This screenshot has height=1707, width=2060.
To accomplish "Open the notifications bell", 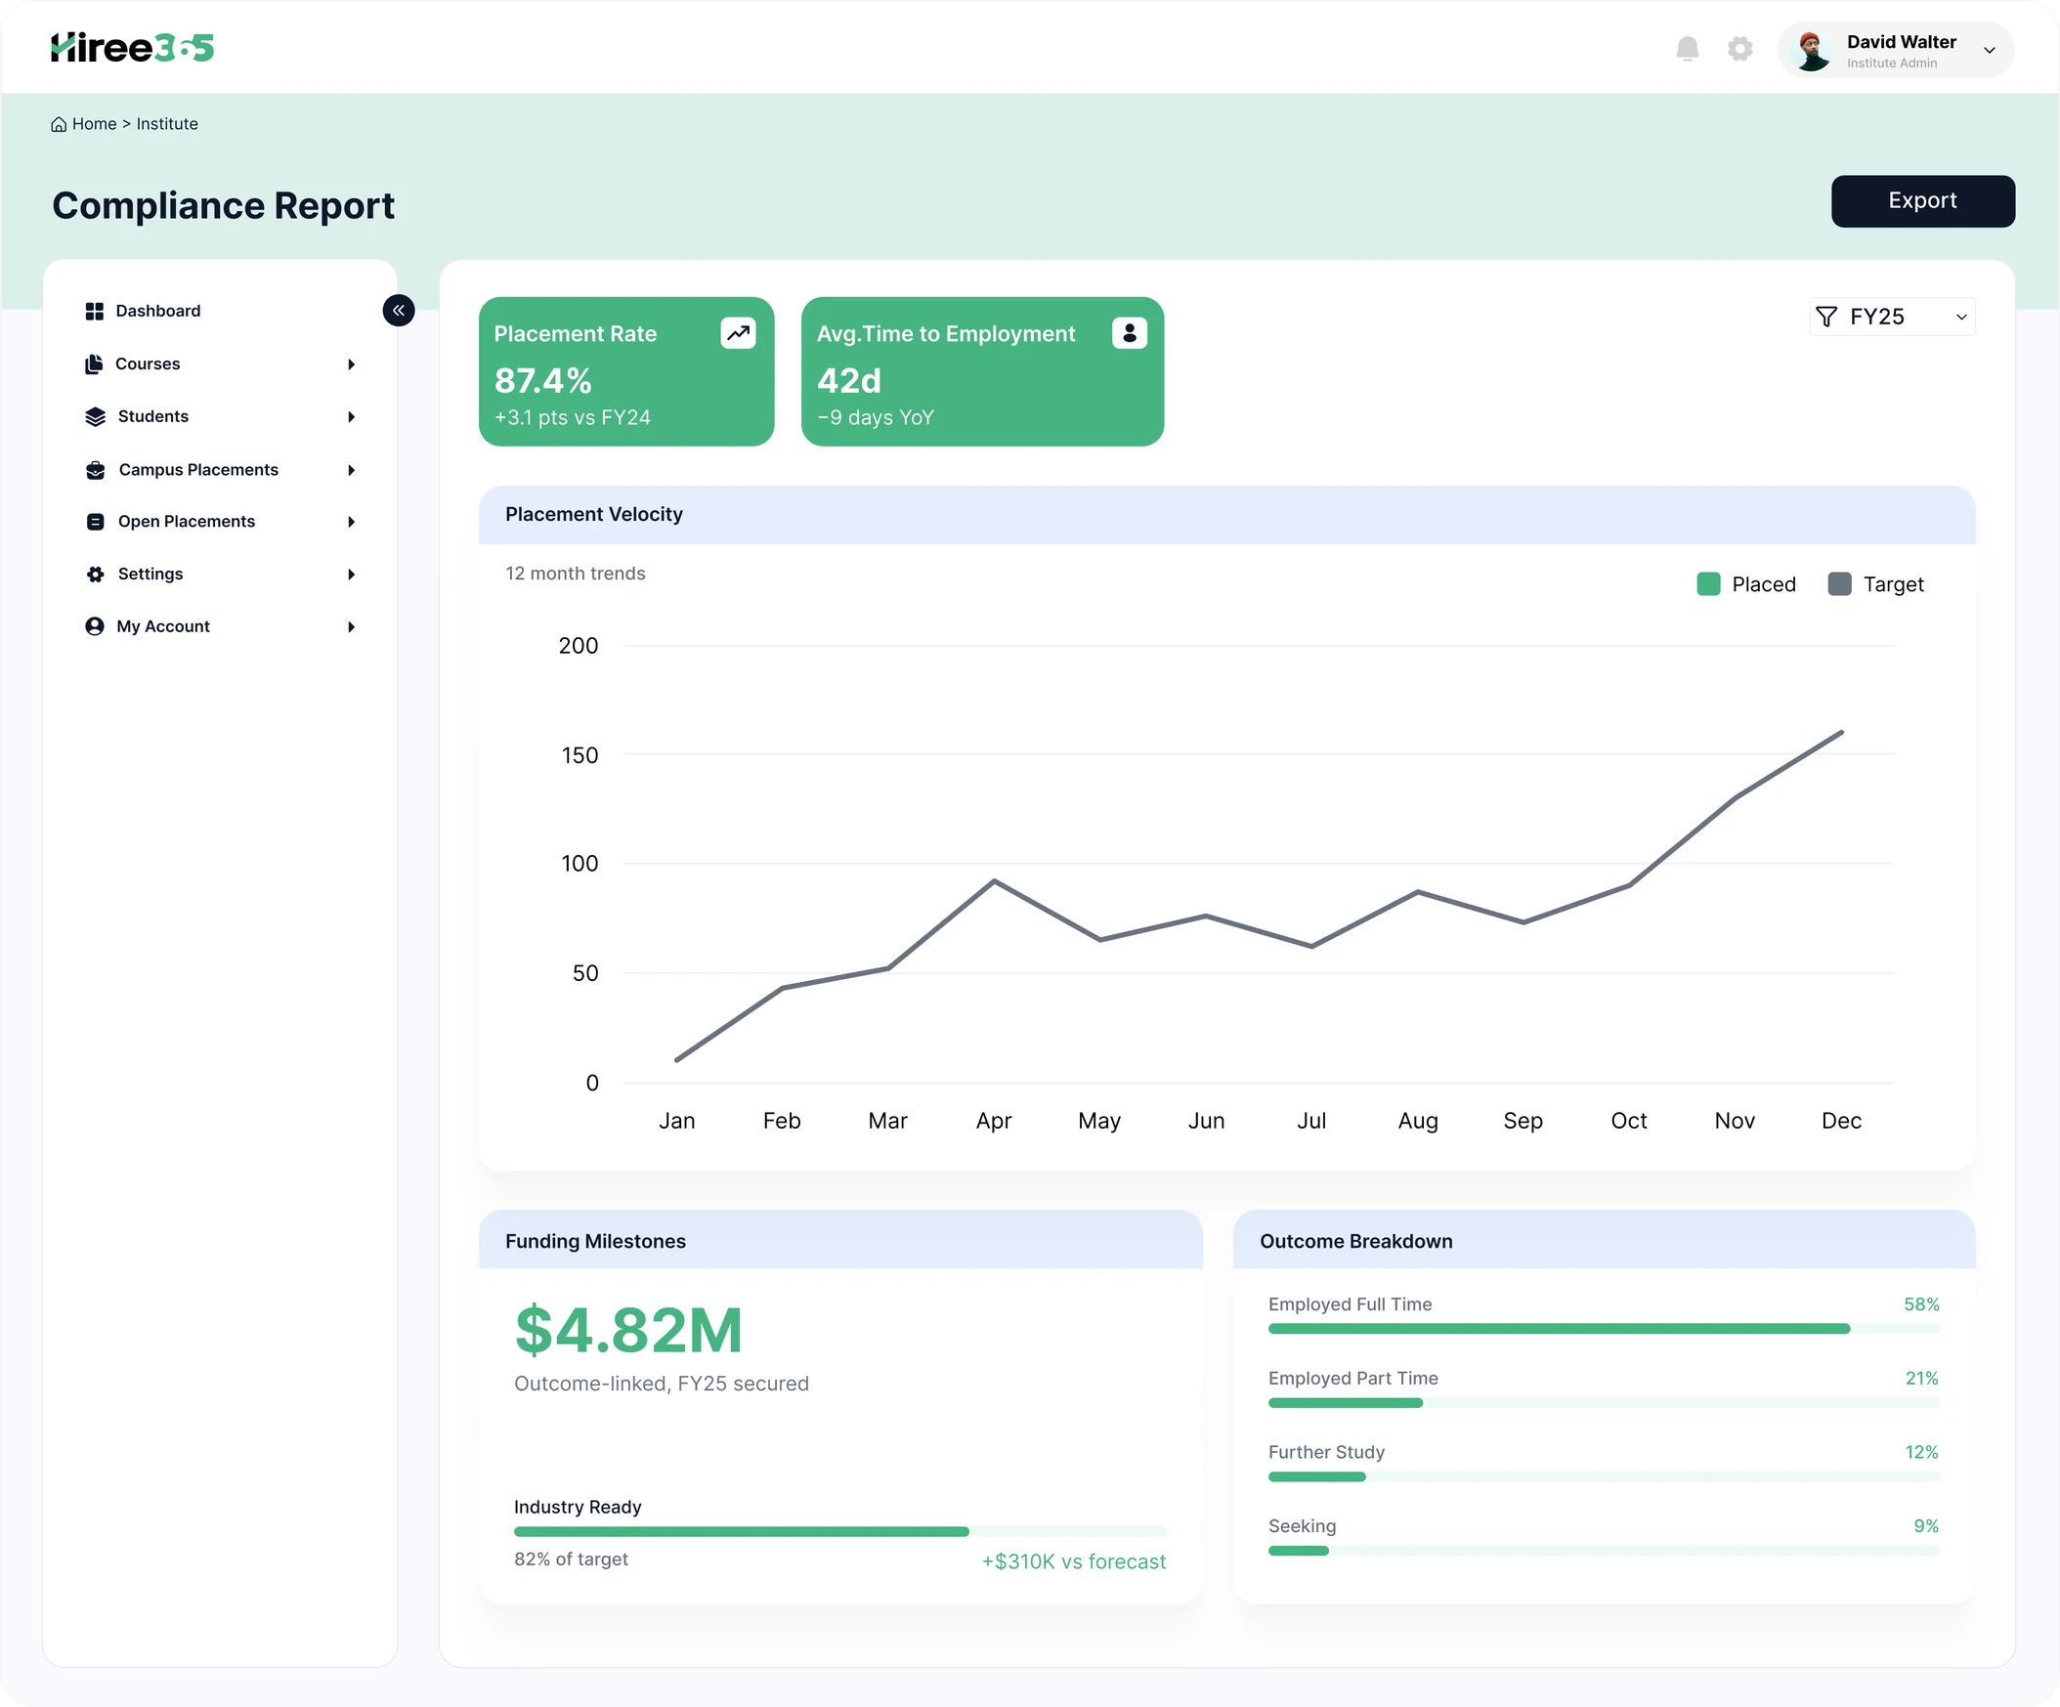I will click(x=1688, y=48).
